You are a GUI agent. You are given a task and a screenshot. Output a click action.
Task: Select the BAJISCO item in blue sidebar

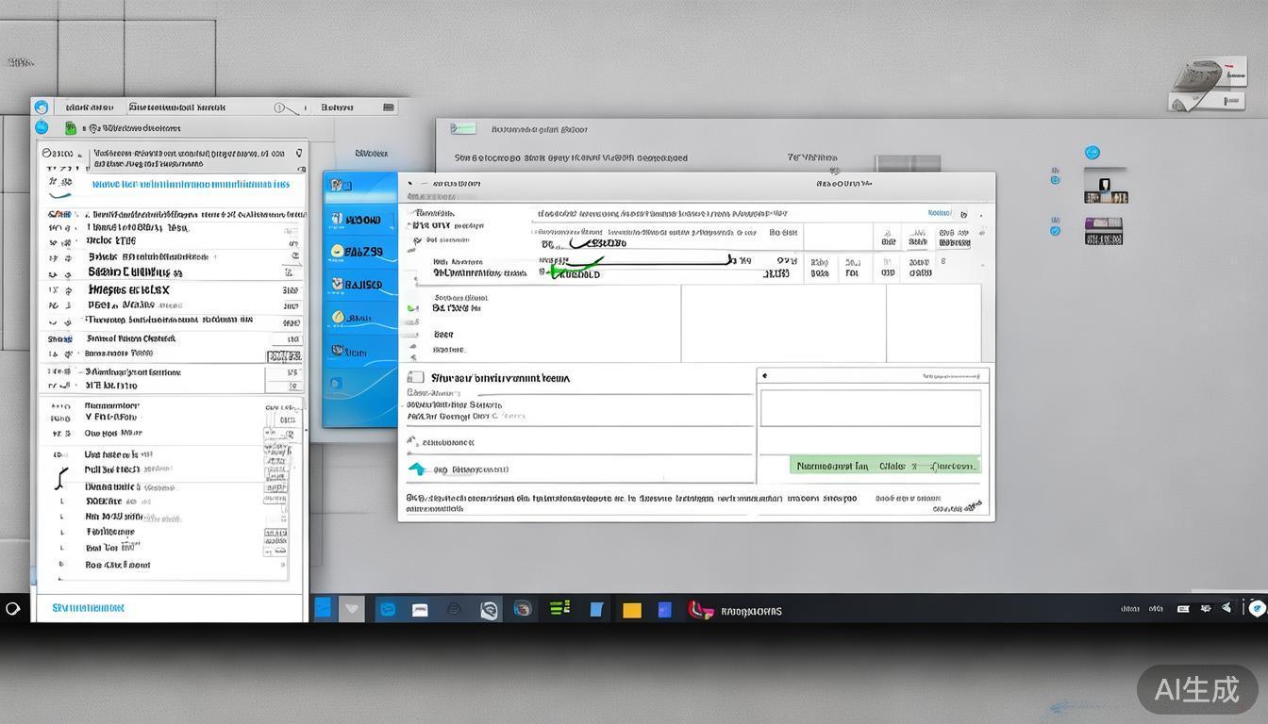(x=362, y=284)
